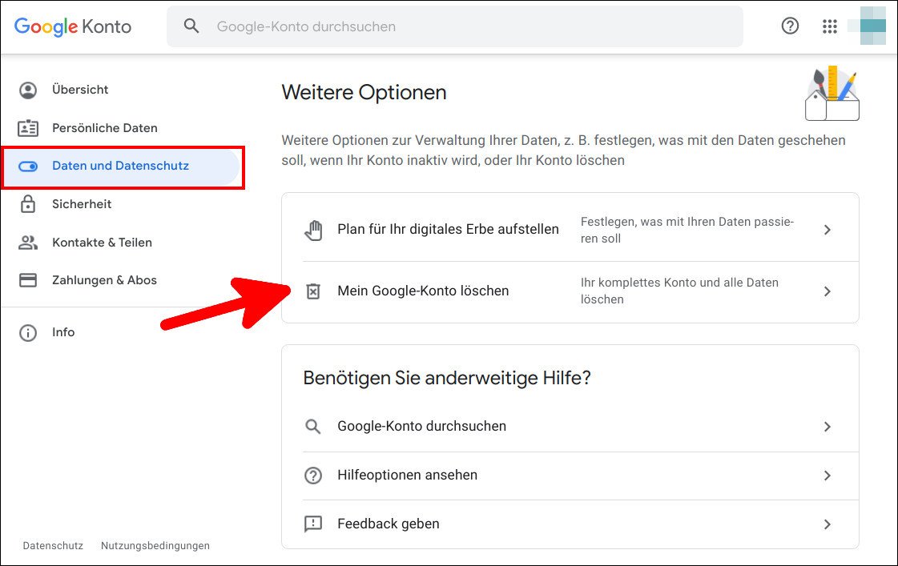Click the Google Konto logo
This screenshot has height=566, width=898.
[73, 26]
